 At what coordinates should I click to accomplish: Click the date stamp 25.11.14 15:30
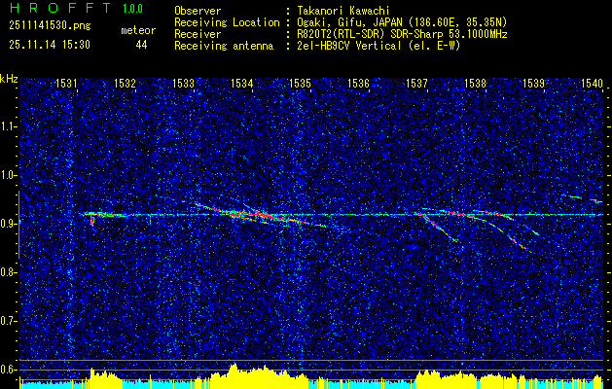click(49, 45)
